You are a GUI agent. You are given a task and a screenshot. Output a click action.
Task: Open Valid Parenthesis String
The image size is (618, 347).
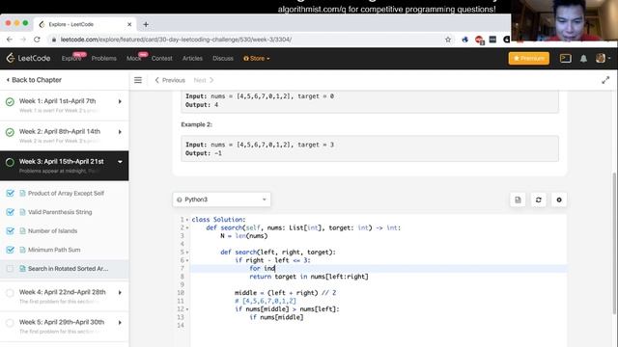(x=60, y=212)
